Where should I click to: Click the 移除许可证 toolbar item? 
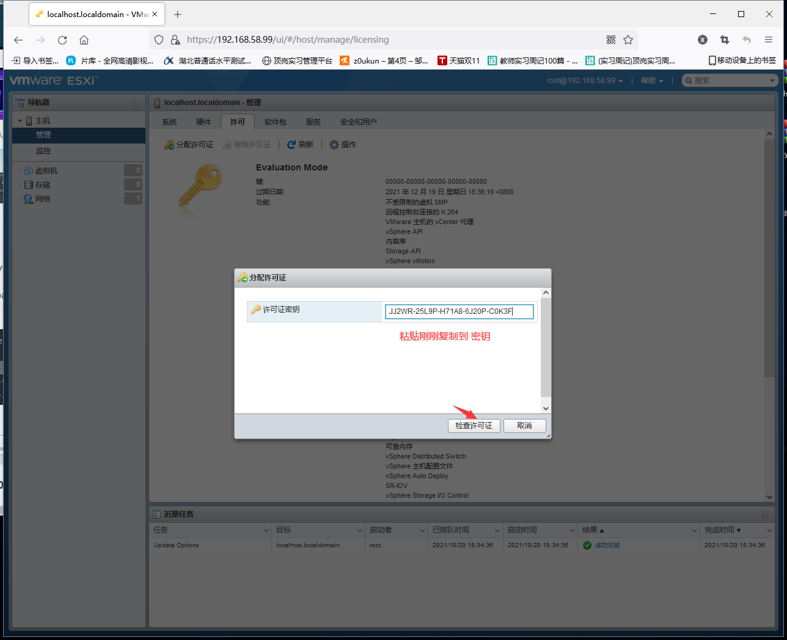tap(247, 145)
